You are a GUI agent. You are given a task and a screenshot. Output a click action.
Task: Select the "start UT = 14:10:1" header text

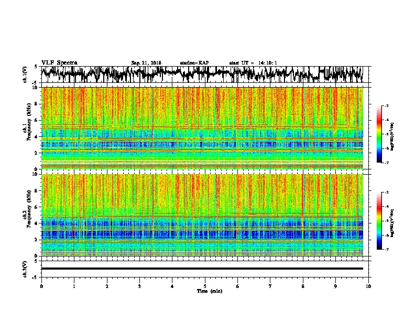tap(253, 63)
